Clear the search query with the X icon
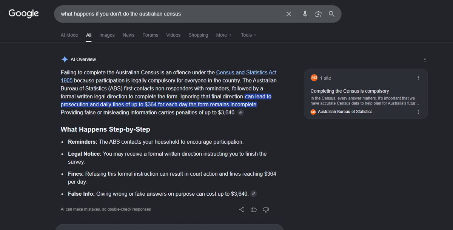 [289, 14]
